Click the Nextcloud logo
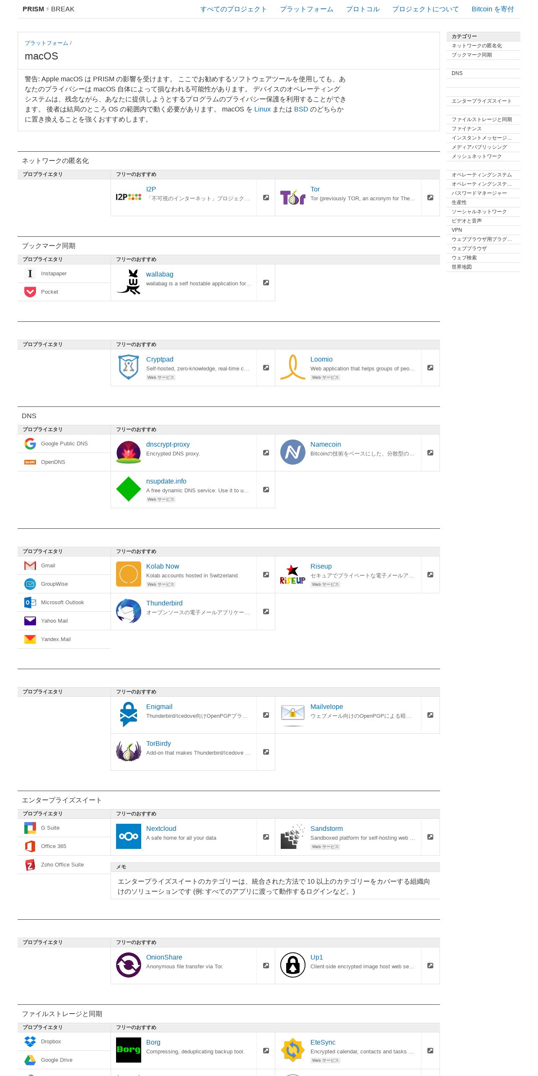The height and width of the screenshot is (1076, 538). [129, 836]
